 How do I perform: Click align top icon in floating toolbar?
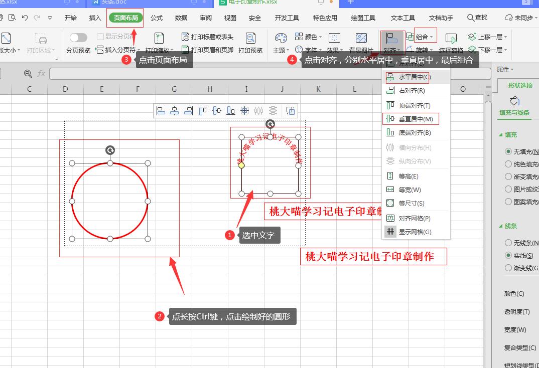coord(203,111)
